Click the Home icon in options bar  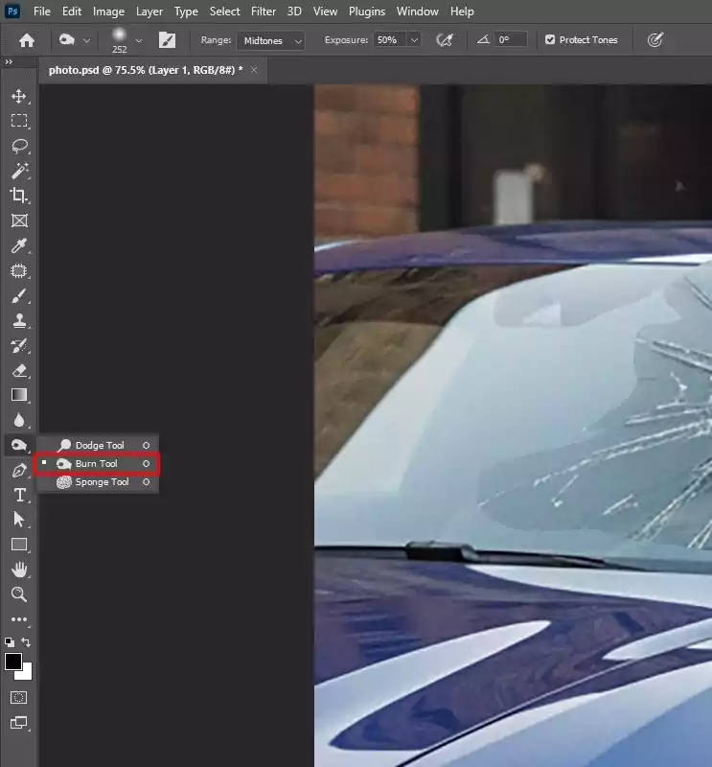(27, 40)
